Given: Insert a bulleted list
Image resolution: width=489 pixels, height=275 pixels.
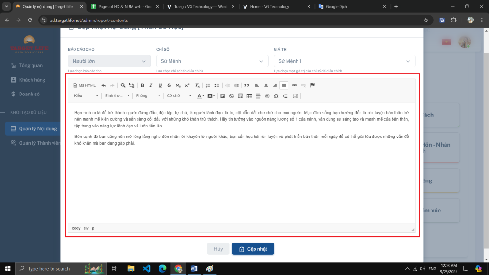Looking at the screenshot, I should pos(217,85).
